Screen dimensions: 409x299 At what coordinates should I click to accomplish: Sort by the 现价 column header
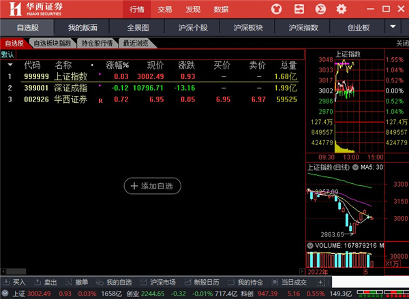155,65
